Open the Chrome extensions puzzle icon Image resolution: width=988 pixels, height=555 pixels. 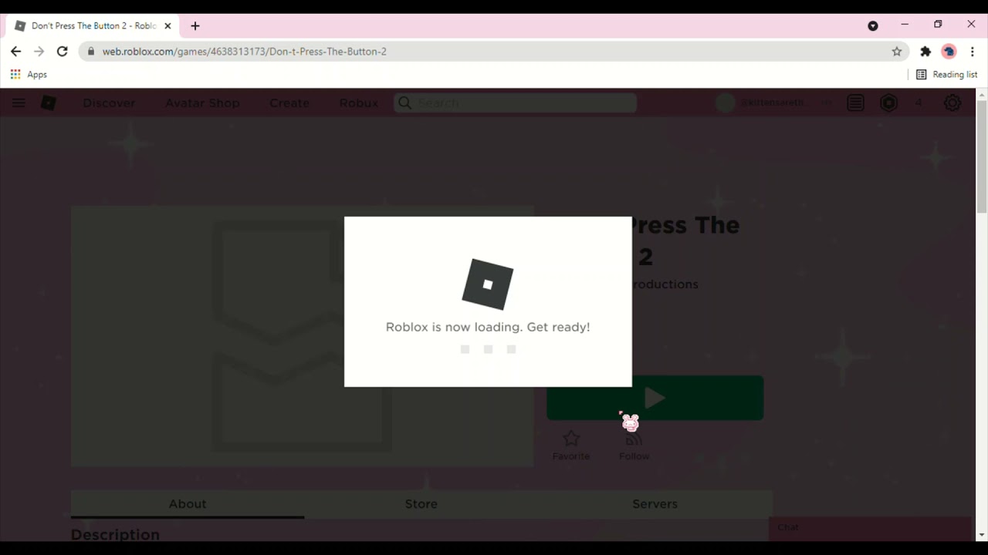click(x=925, y=52)
